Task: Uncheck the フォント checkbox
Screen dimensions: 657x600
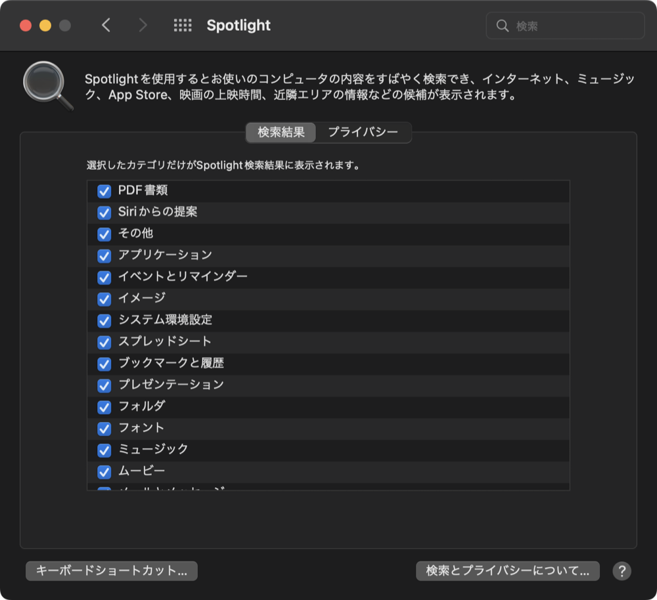Action: pos(104,428)
